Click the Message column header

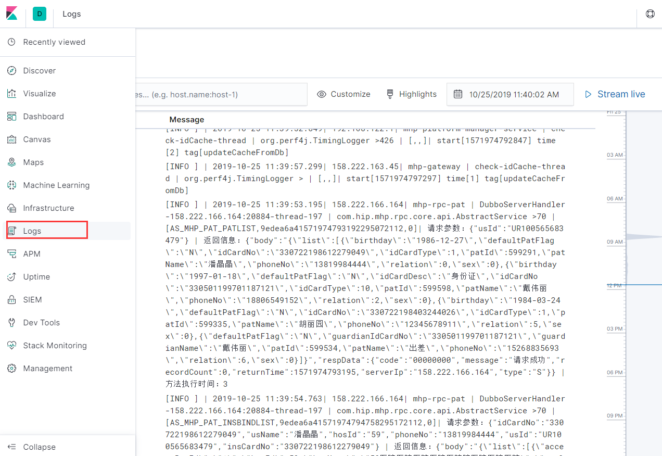pyautogui.click(x=187, y=120)
